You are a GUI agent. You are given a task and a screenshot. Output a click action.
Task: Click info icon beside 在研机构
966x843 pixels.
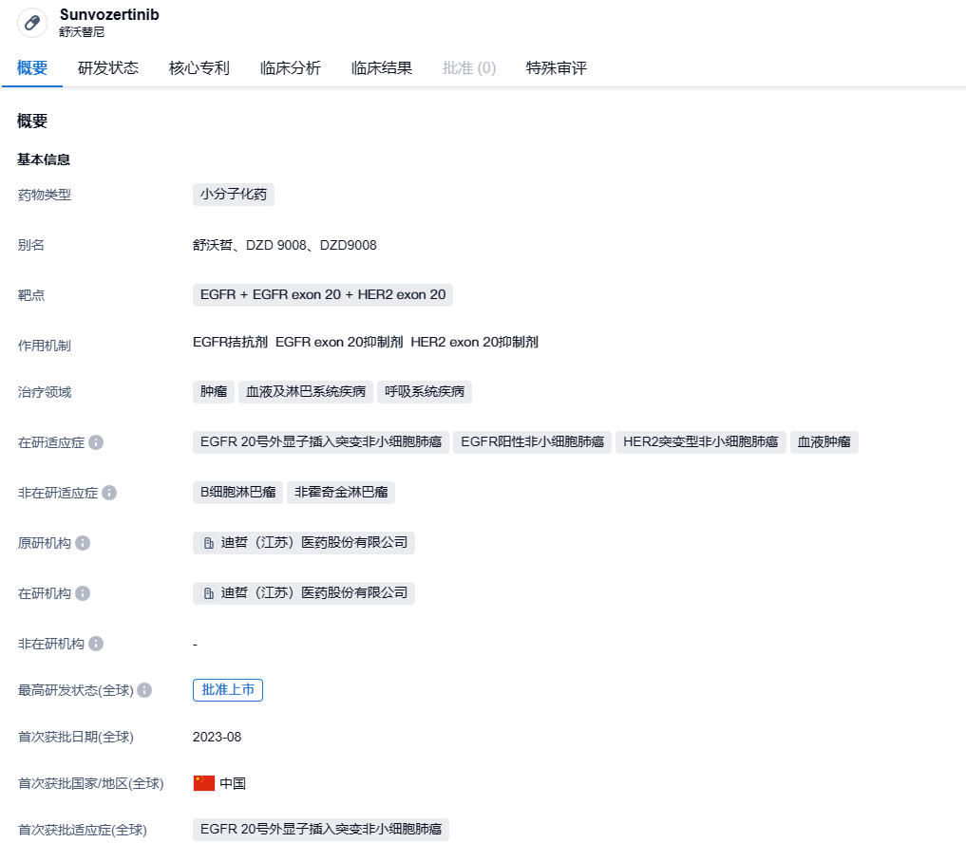(83, 593)
